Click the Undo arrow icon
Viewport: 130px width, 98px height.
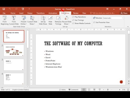[10, 9]
